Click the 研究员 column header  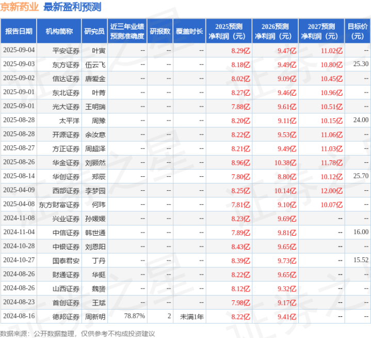pyautogui.click(x=94, y=31)
